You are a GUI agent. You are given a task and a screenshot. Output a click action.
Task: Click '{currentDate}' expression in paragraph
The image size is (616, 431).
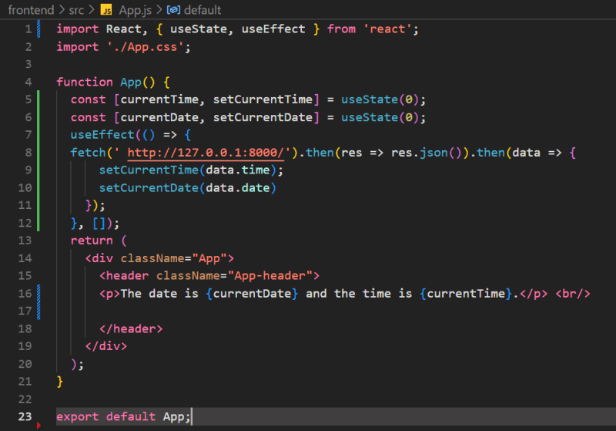click(x=252, y=293)
